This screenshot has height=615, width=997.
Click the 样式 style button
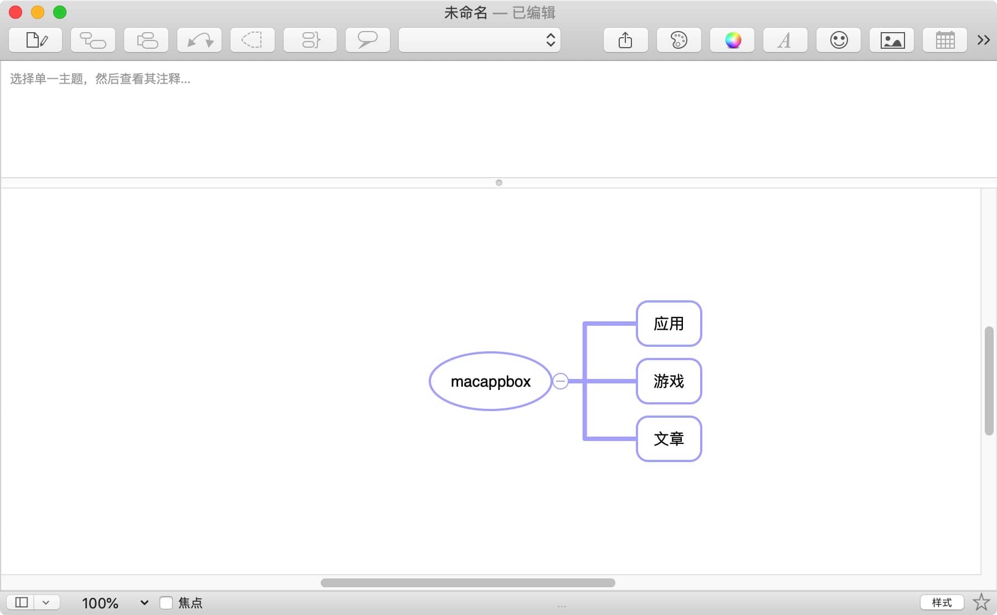pyautogui.click(x=942, y=602)
